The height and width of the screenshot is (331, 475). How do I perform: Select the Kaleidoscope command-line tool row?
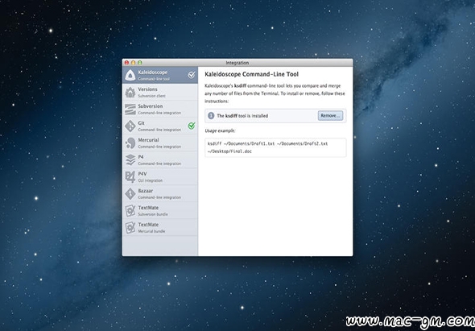click(x=160, y=75)
